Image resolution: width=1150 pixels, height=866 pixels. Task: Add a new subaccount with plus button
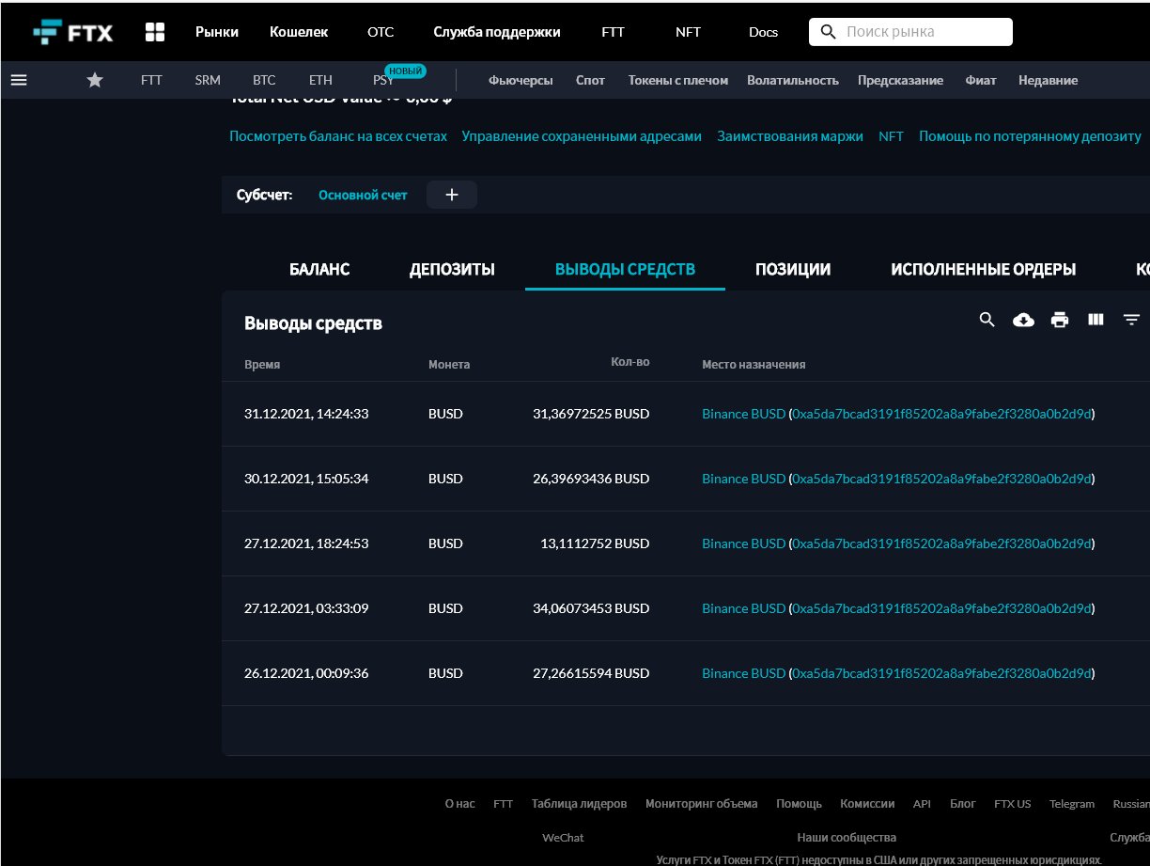point(451,195)
